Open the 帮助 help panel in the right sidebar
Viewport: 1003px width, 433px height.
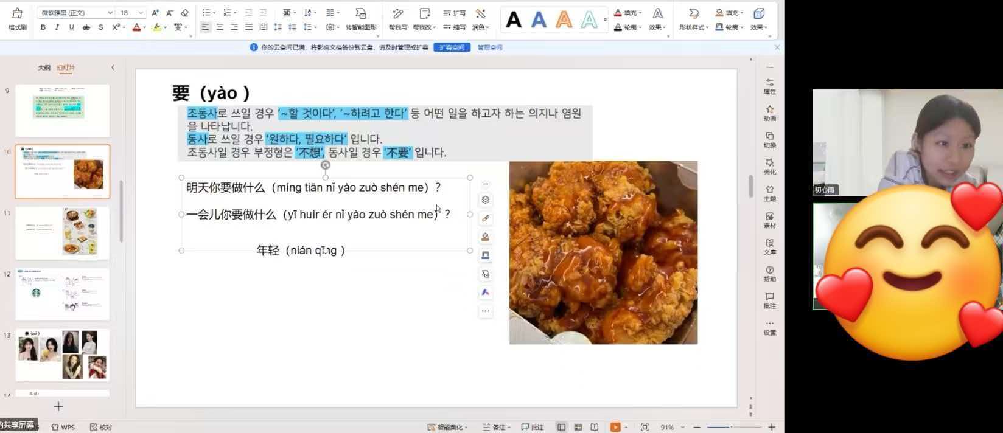point(770,274)
